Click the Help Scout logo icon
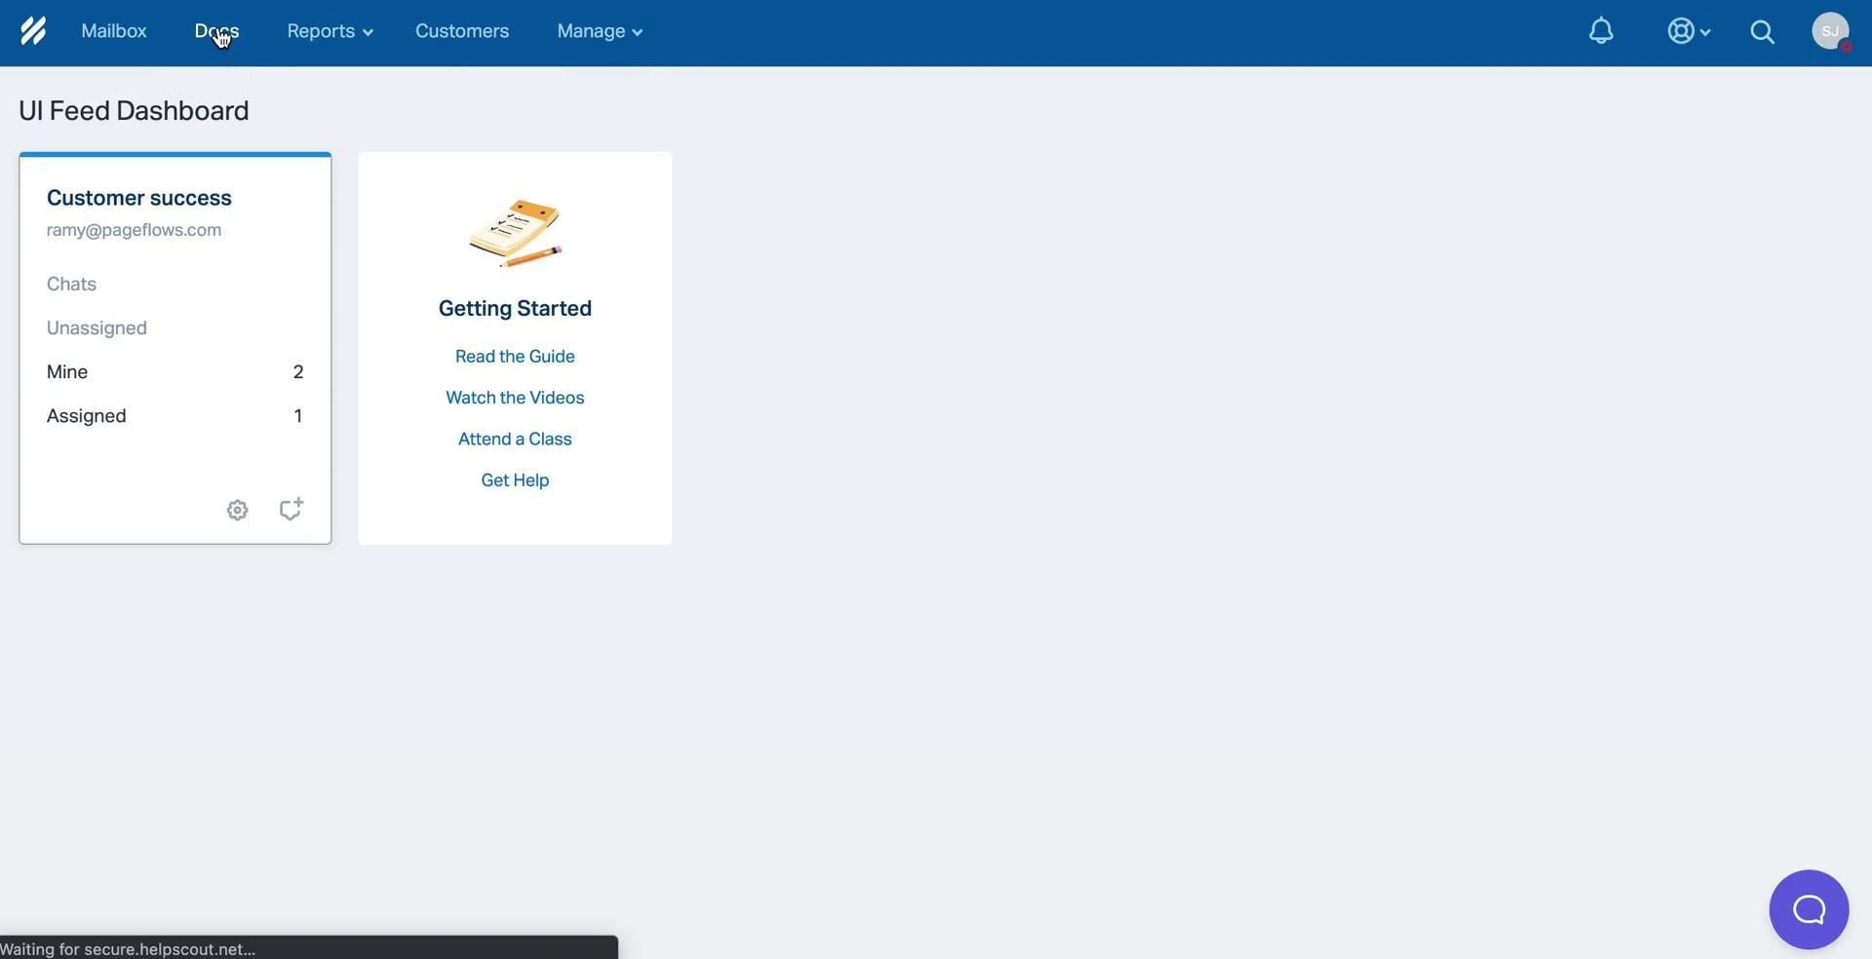The width and height of the screenshot is (1872, 959). coord(33,31)
